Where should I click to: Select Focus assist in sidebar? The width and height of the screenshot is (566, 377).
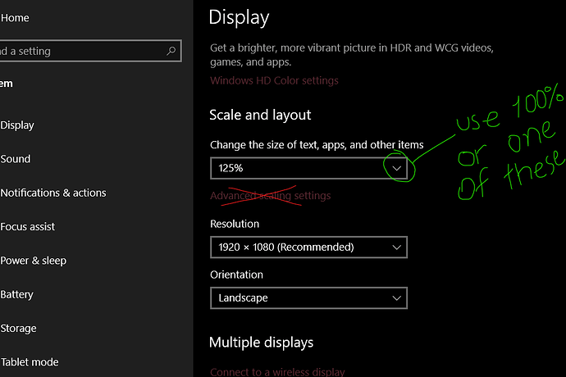click(28, 226)
